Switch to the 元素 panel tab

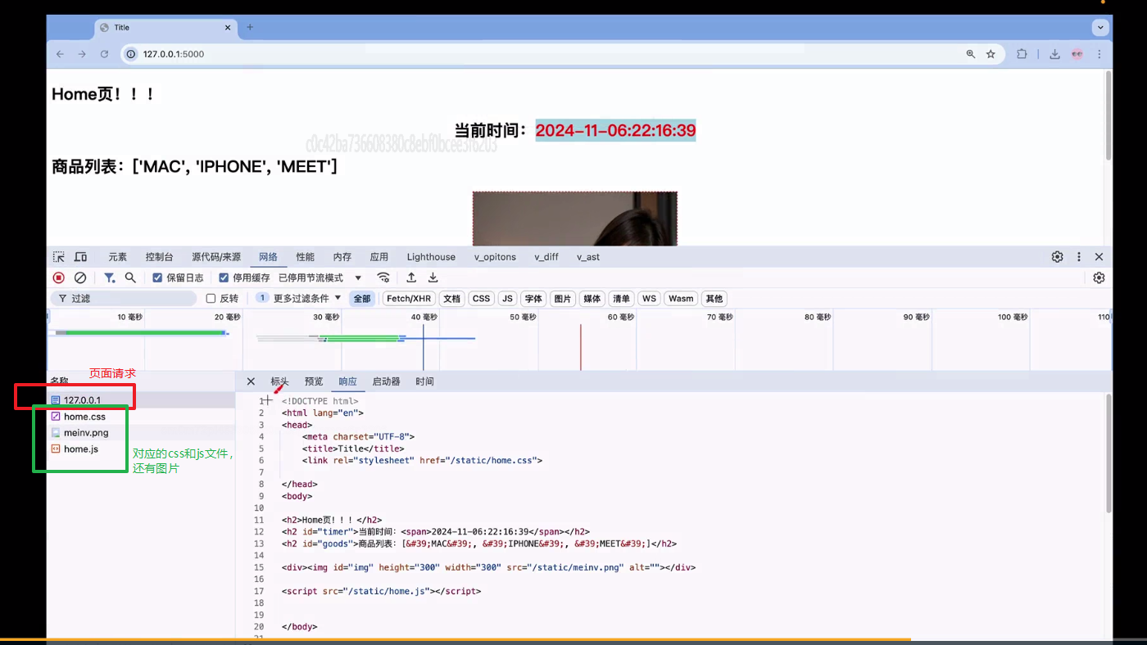click(117, 257)
